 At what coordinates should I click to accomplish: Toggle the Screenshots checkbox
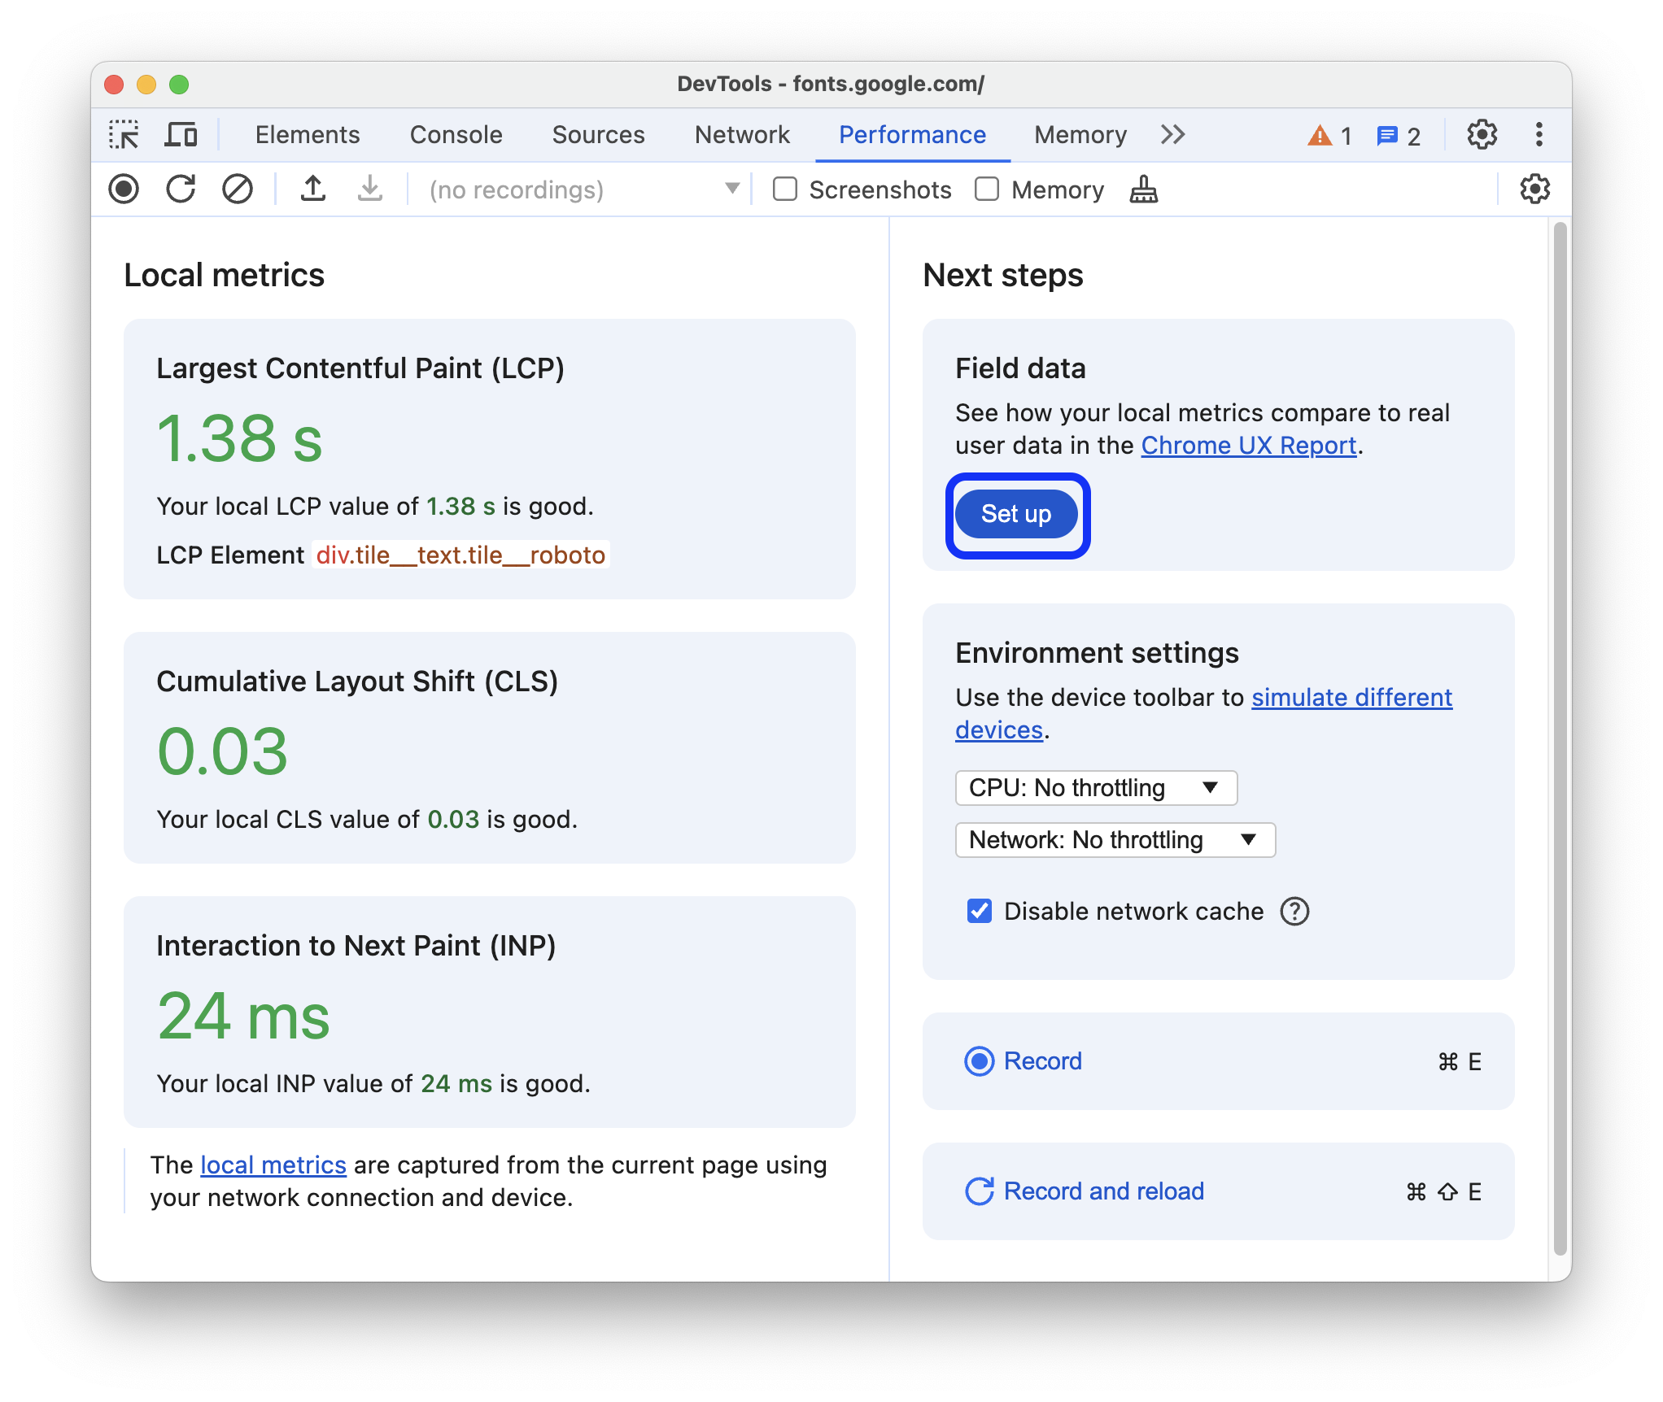click(x=785, y=190)
